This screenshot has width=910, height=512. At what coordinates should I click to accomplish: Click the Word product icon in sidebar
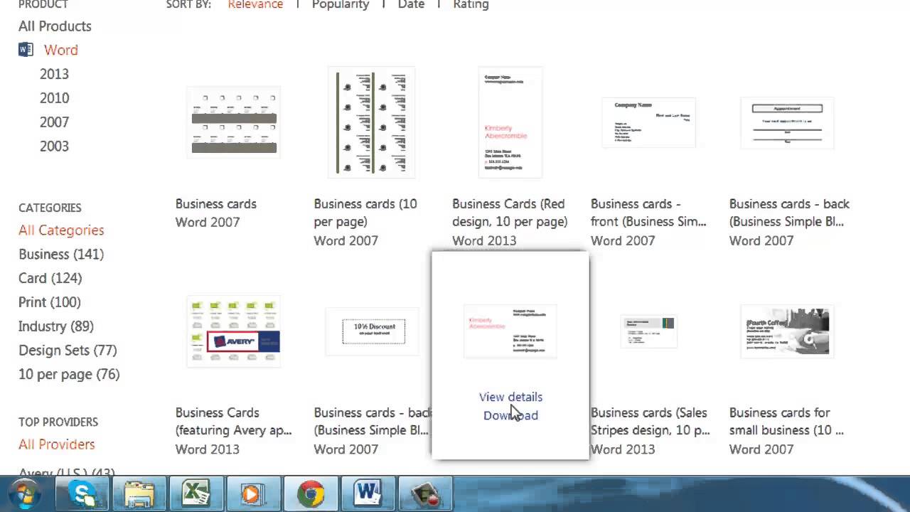[26, 50]
